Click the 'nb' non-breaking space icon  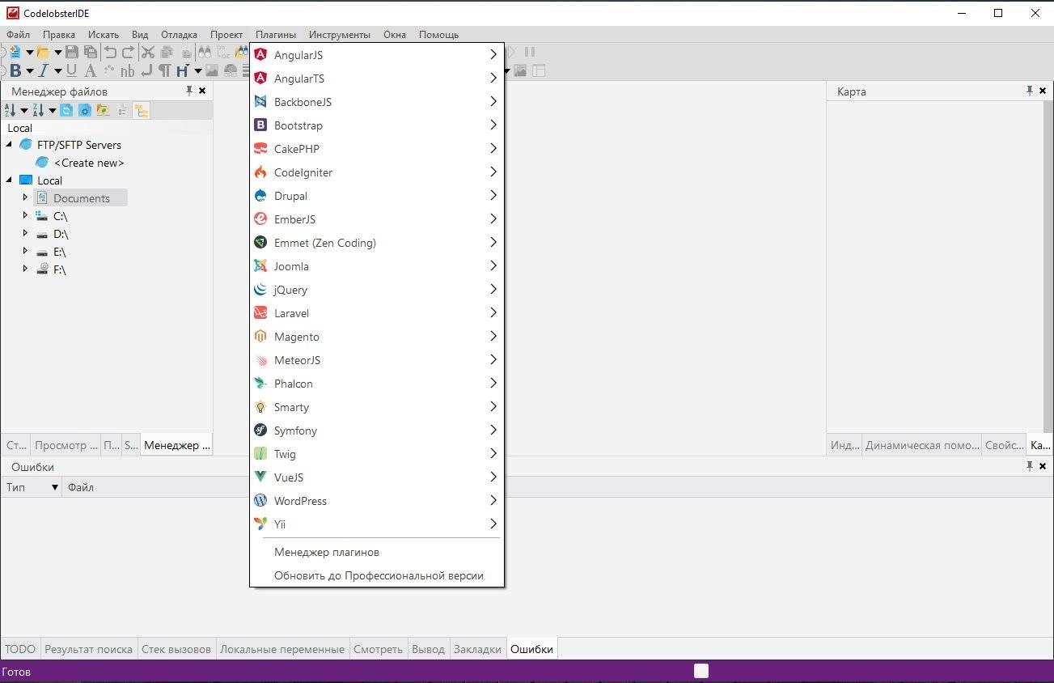coord(127,71)
